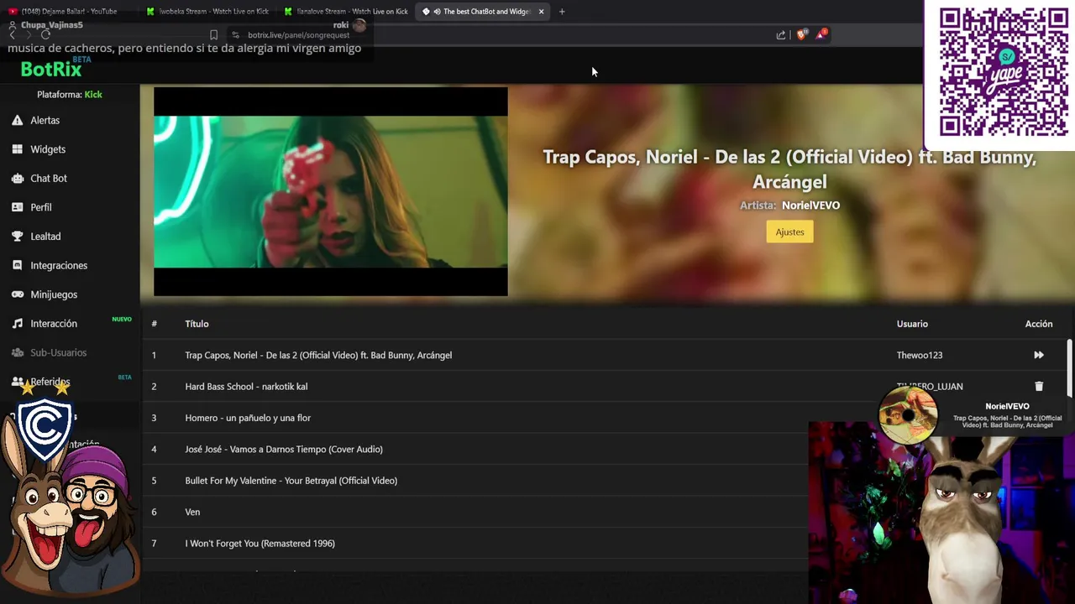Click the music video thumbnail player

tap(331, 191)
